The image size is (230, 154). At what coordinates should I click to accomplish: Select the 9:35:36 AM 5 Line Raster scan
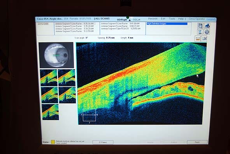(74, 24)
